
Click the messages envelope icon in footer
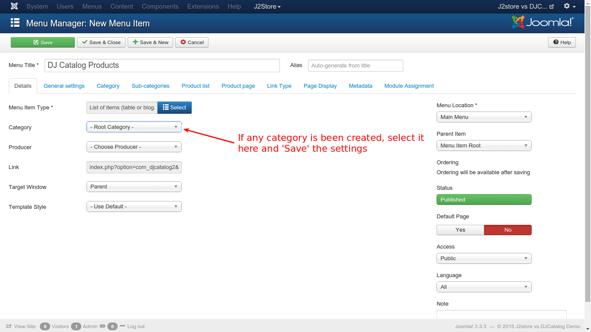tap(103, 326)
